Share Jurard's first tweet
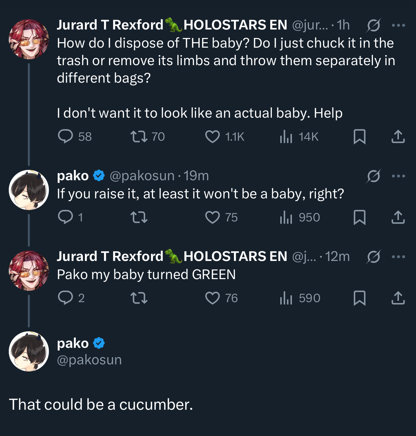Image resolution: width=416 pixels, height=436 pixels. point(398,136)
